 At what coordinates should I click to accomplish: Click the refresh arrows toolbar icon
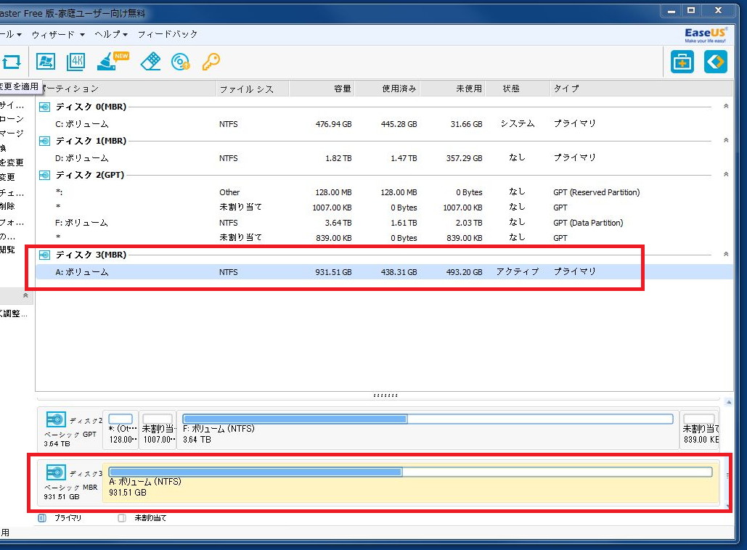pyautogui.click(x=12, y=62)
